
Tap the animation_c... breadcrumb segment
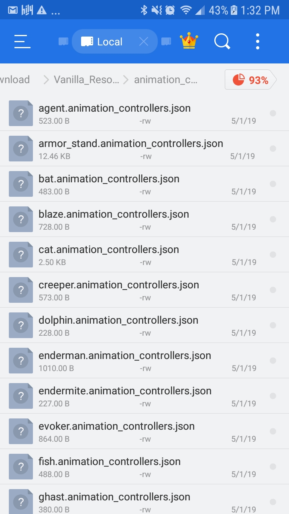pyautogui.click(x=165, y=80)
